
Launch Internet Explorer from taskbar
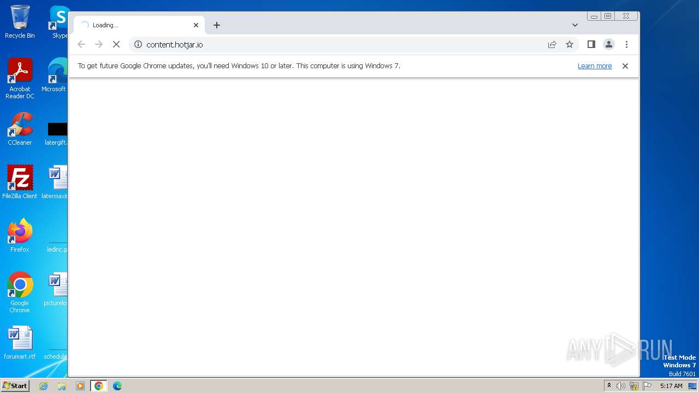point(44,386)
